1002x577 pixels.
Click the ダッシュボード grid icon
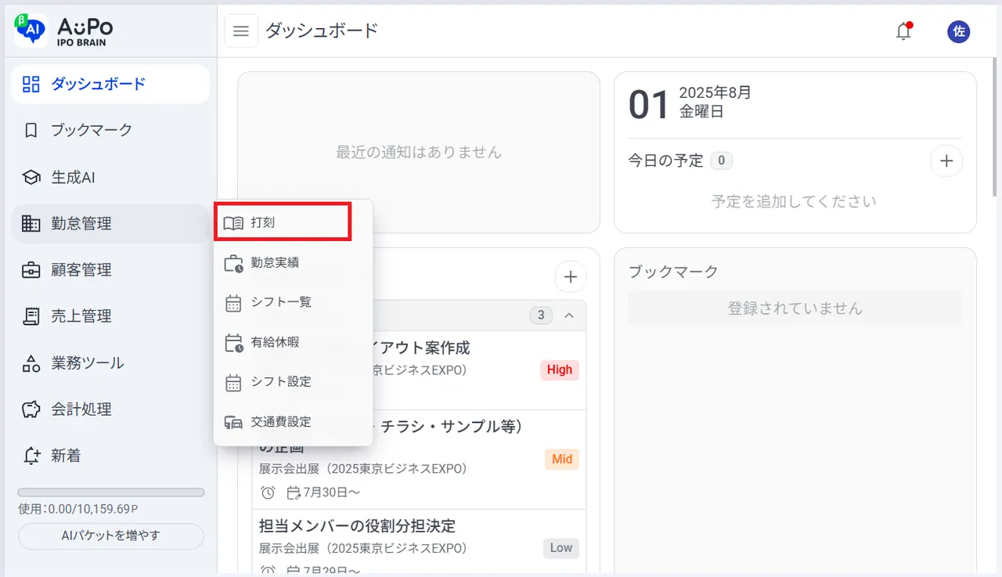[x=31, y=84]
